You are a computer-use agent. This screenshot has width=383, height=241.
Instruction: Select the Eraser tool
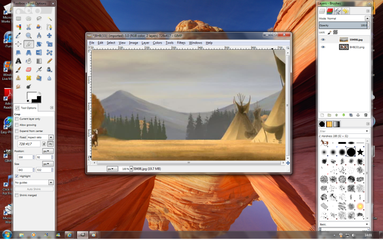pyautogui.click(x=29, y=70)
